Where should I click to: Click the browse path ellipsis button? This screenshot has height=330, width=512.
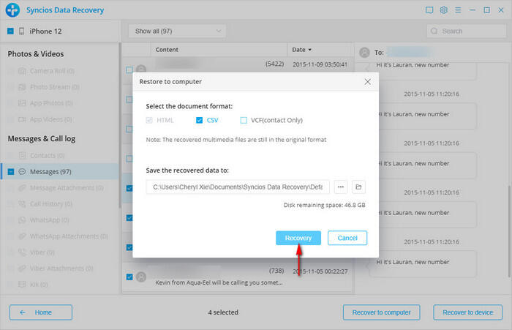[x=339, y=187]
